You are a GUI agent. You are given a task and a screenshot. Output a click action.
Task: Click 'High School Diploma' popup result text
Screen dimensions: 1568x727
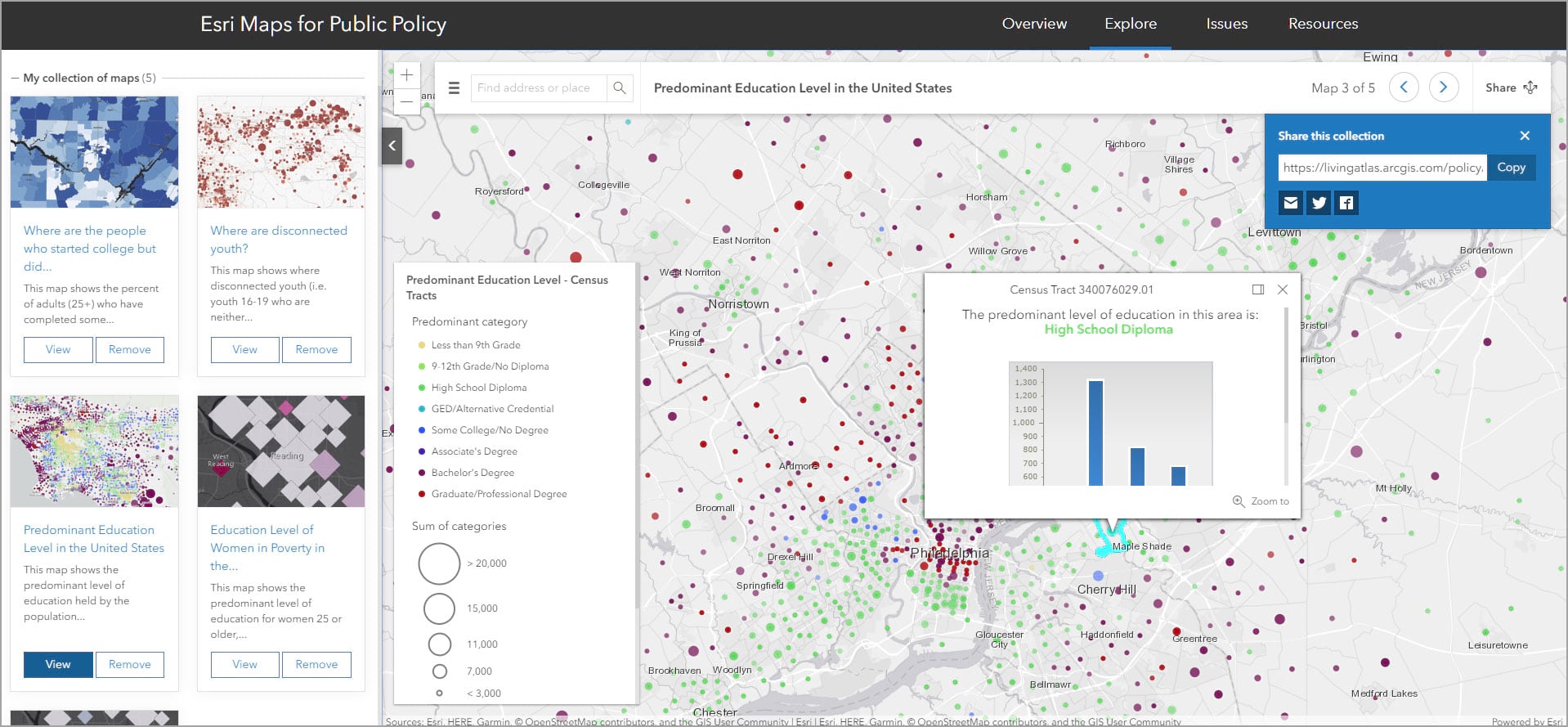pos(1109,330)
